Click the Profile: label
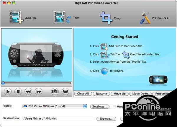 (x=7, y=106)
